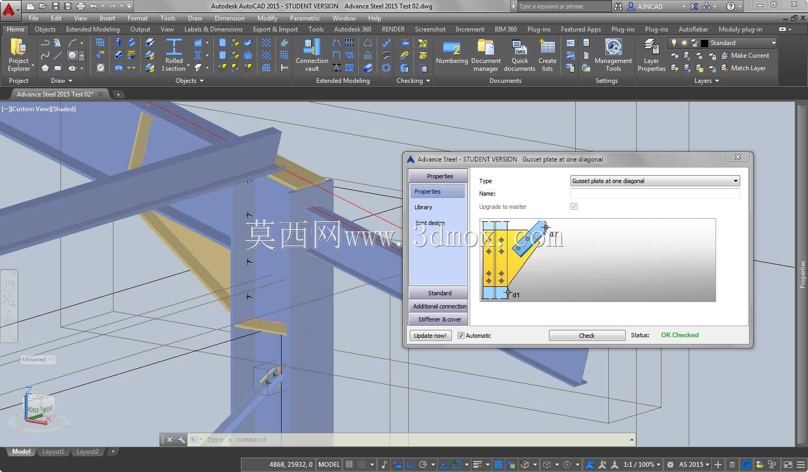
Task: Click the wrench customize icon in command line
Action: tap(181, 439)
